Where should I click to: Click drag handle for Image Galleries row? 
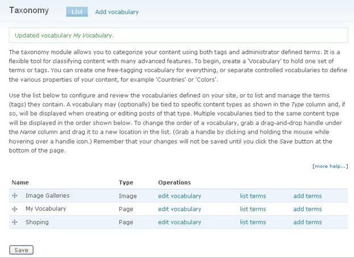click(15, 196)
